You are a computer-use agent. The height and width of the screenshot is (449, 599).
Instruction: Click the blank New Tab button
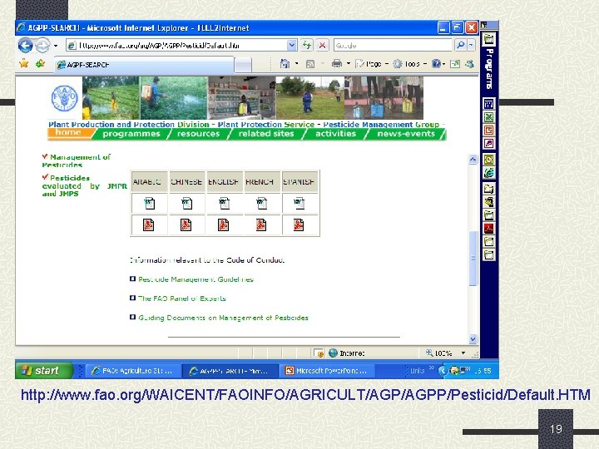pos(243,65)
